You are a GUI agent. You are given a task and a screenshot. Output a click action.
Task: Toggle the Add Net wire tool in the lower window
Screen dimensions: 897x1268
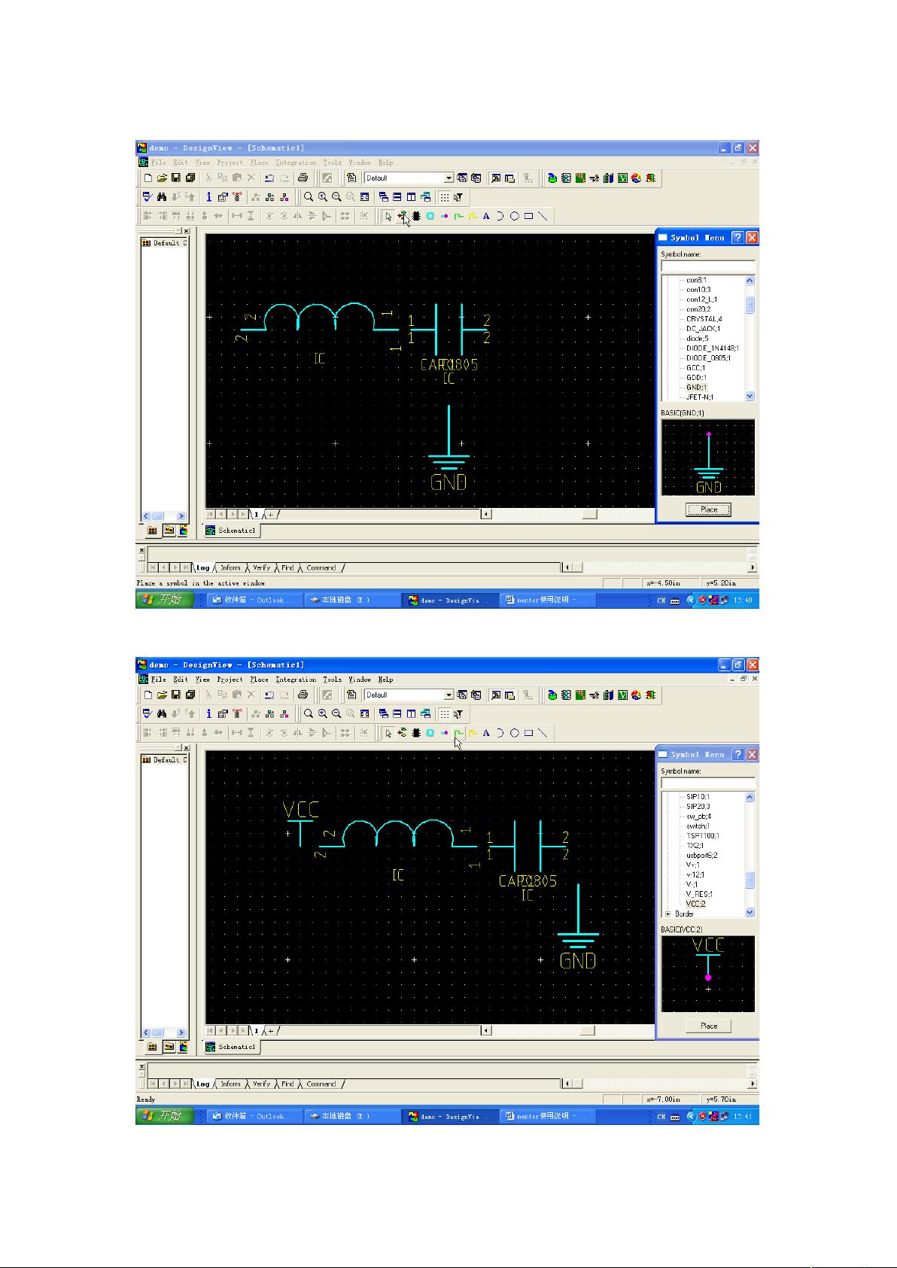(458, 733)
